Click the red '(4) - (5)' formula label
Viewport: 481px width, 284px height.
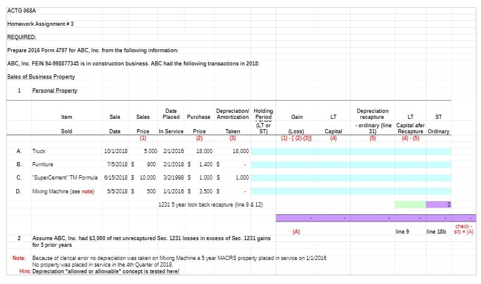(410, 138)
